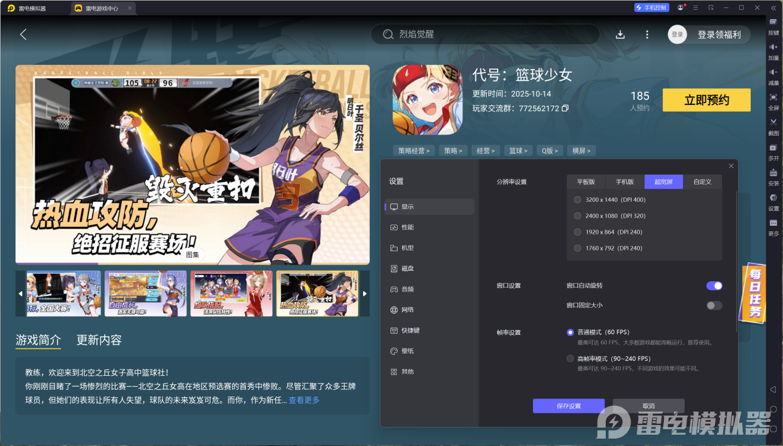Toggle the 窗口自动旋转 switch
Screen dimensions: 783x446
pos(714,286)
